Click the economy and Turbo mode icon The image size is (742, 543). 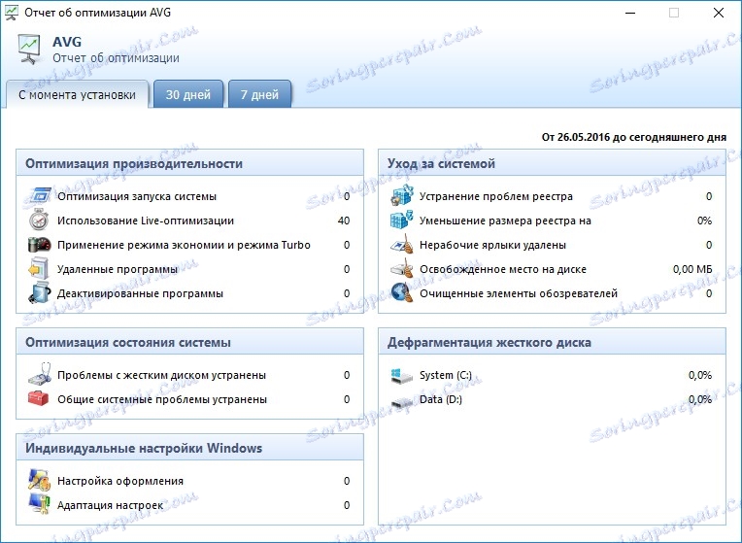tap(39, 245)
